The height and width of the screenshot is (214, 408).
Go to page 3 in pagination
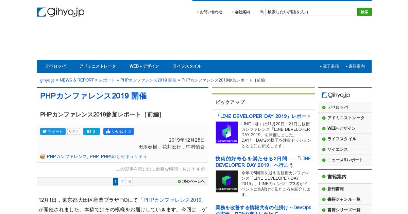[130, 182]
